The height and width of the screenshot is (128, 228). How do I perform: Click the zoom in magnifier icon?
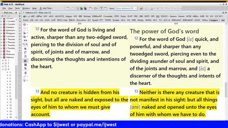(24, 44)
